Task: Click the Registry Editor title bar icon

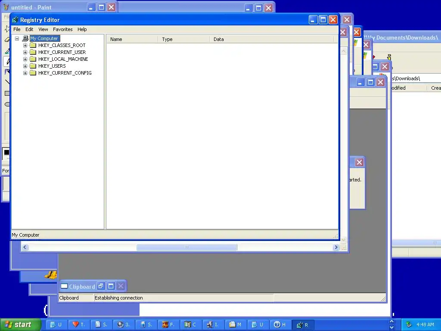Action: 15,20
